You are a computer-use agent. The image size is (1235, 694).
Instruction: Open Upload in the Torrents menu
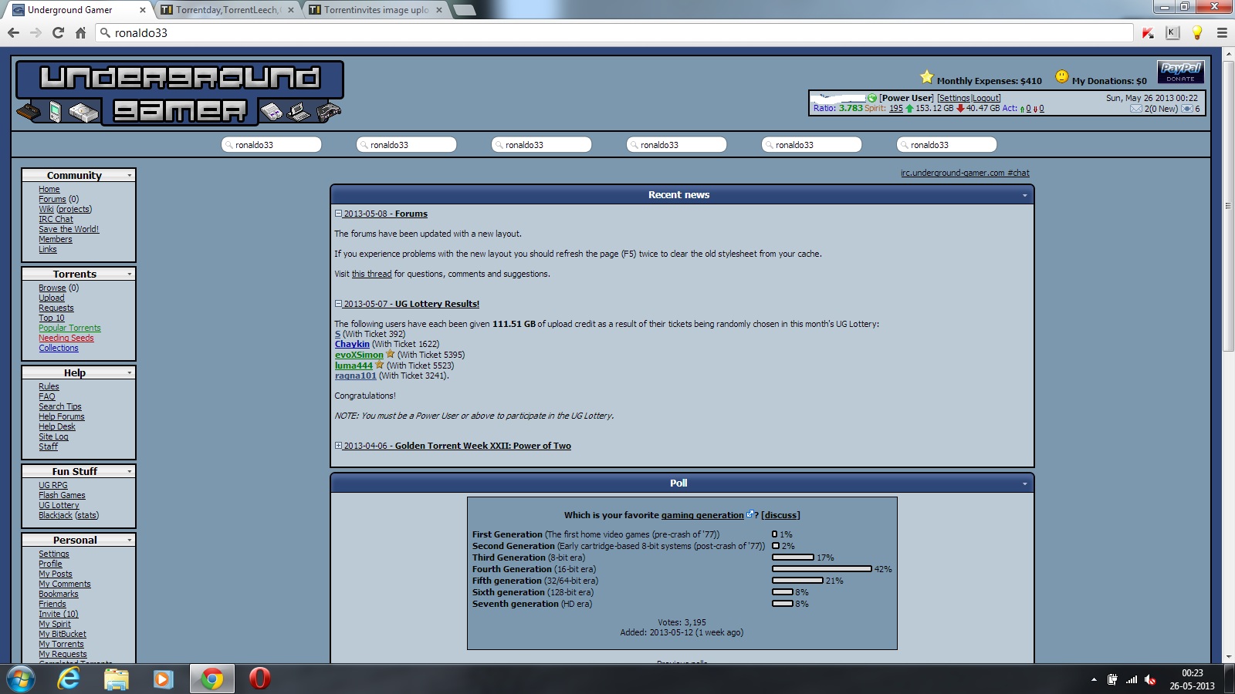coord(52,298)
